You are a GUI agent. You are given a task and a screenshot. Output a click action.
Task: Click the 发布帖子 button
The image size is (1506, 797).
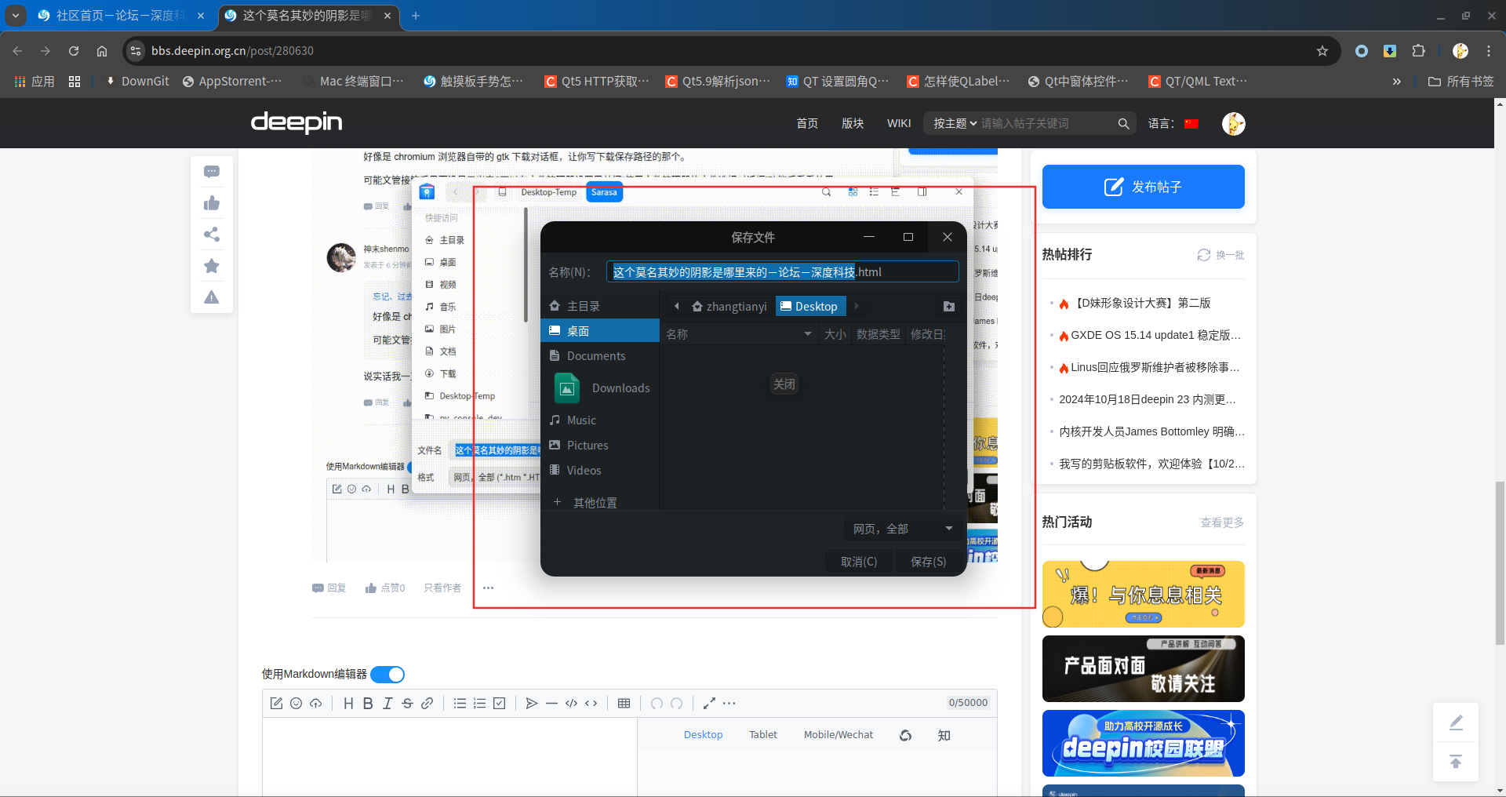(1144, 187)
